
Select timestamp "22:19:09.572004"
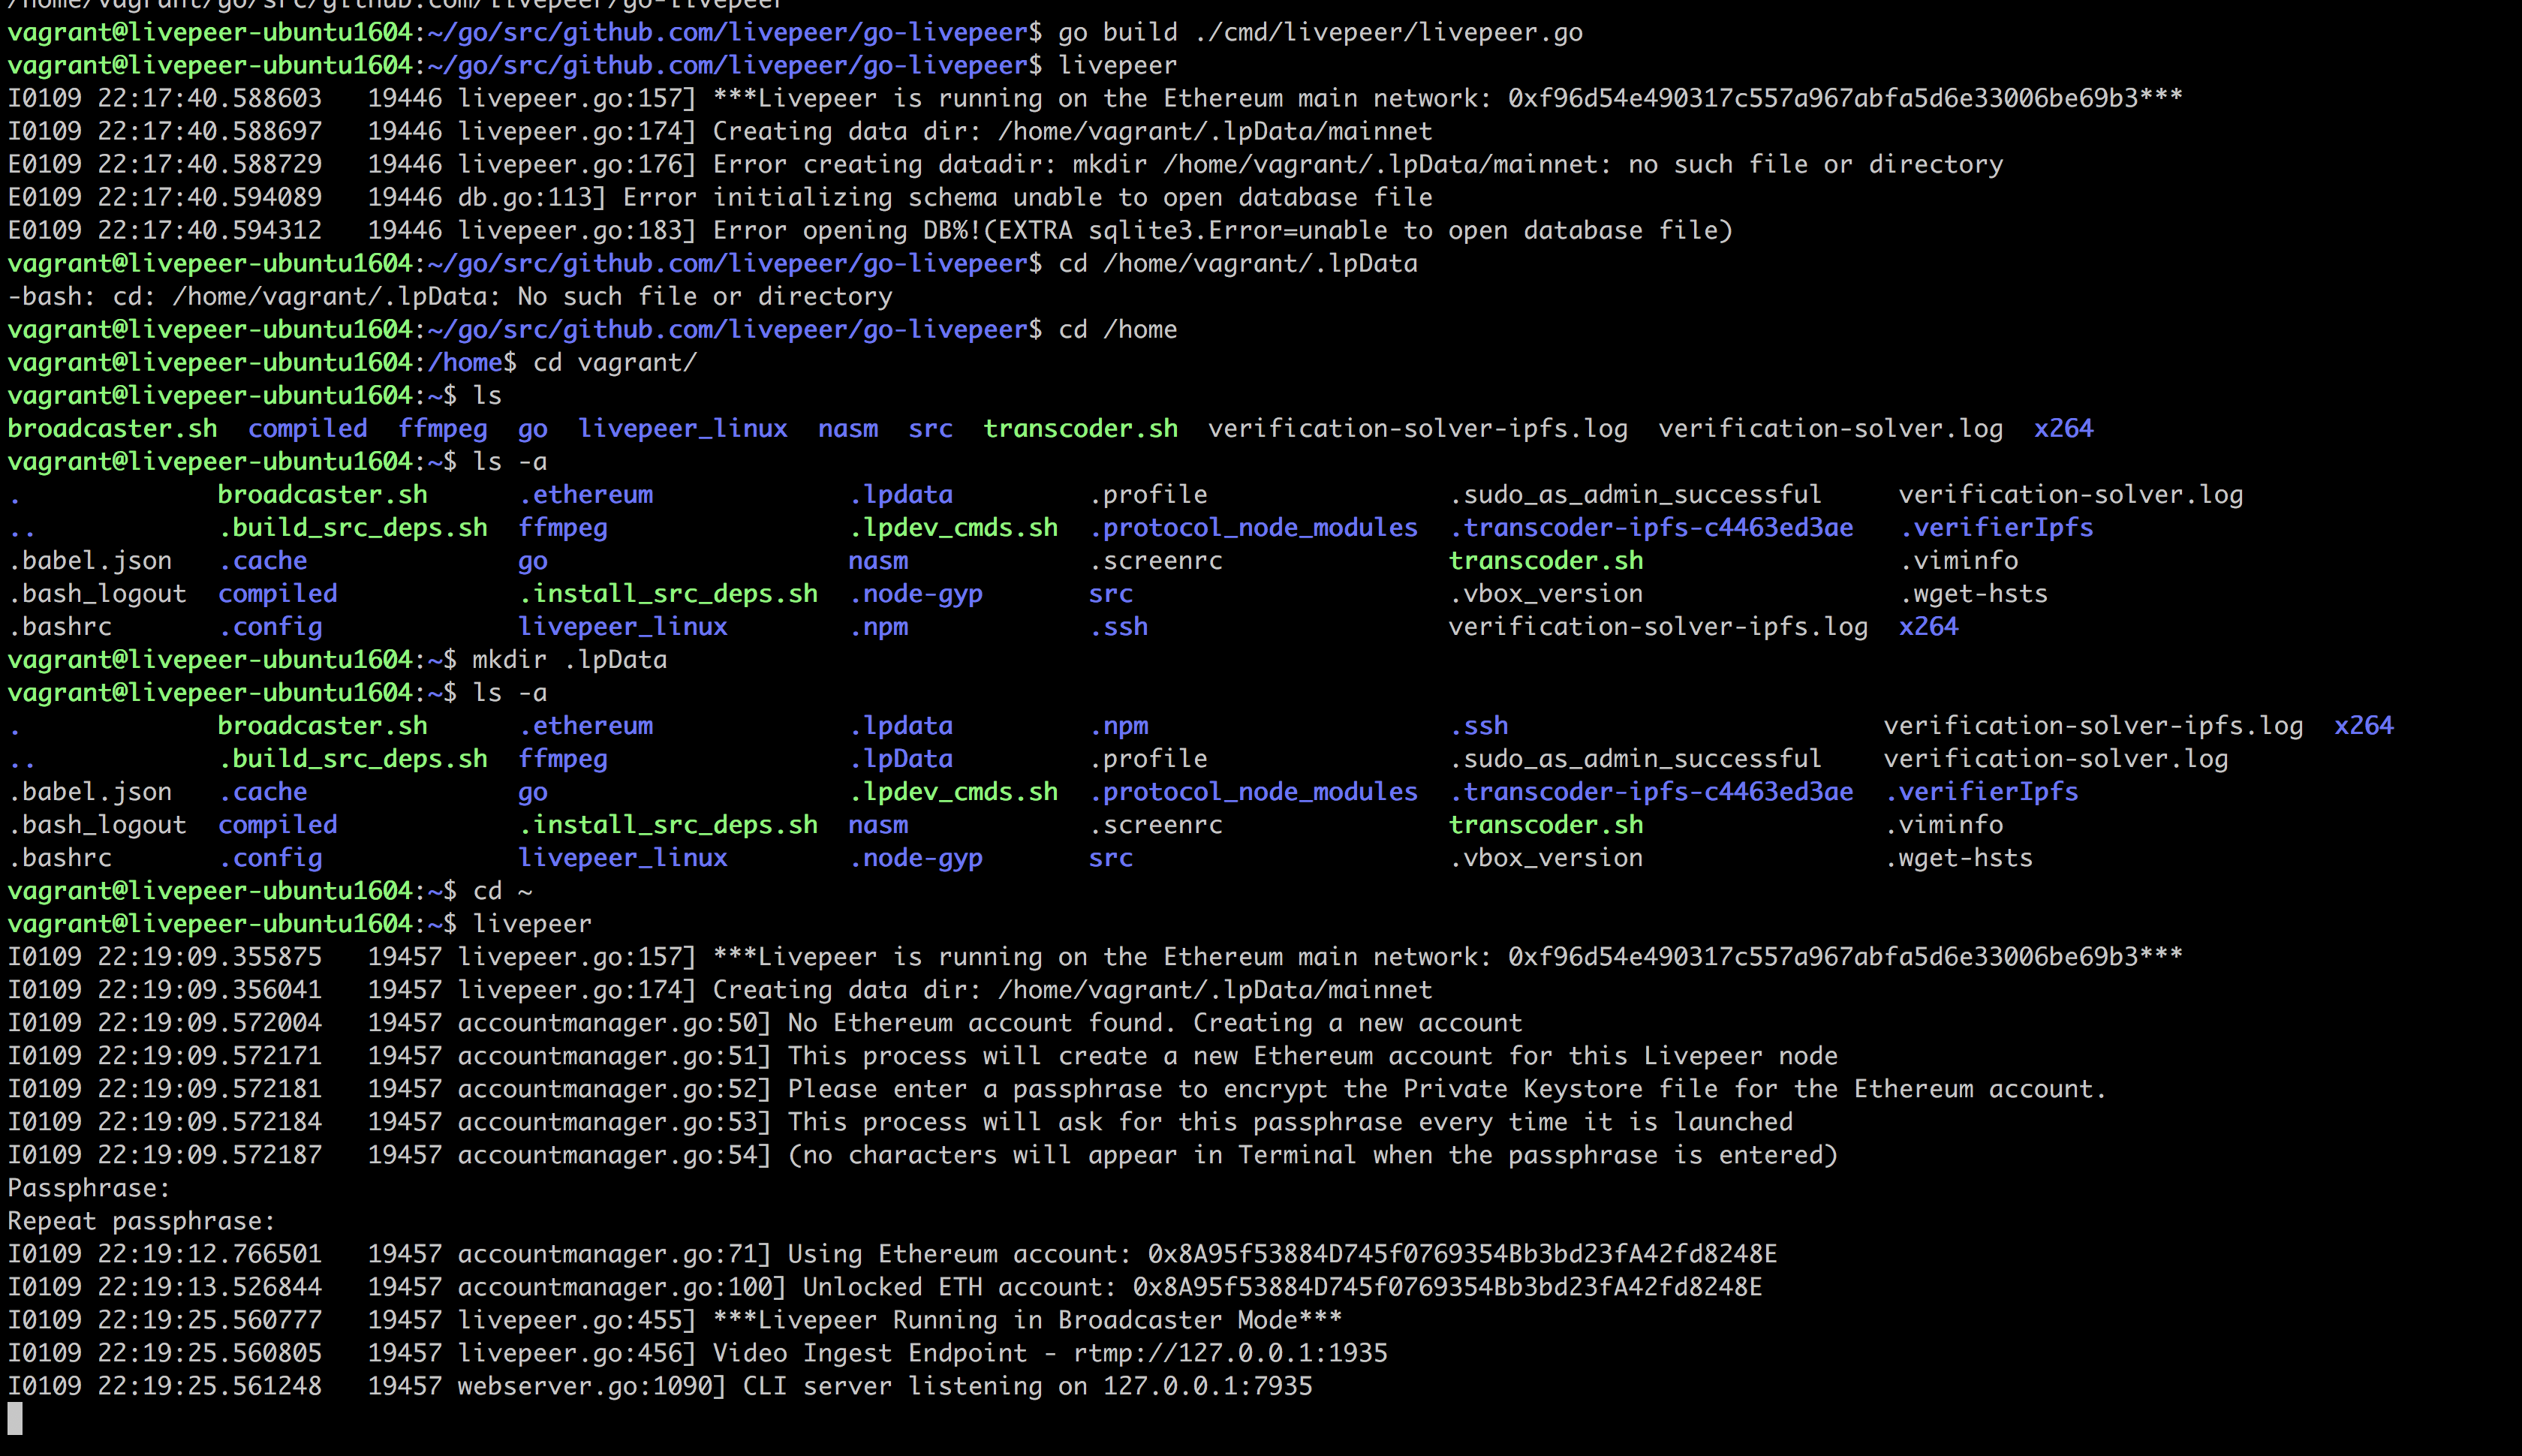click(x=210, y=1023)
